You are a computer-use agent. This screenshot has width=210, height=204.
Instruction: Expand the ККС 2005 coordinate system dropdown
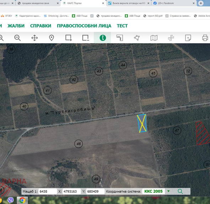tap(168, 191)
